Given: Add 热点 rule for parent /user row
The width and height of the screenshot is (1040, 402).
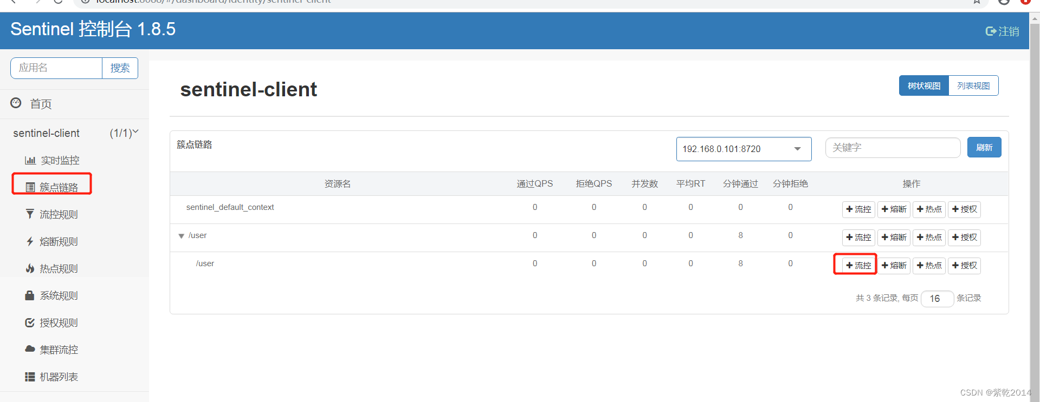Looking at the screenshot, I should (929, 238).
